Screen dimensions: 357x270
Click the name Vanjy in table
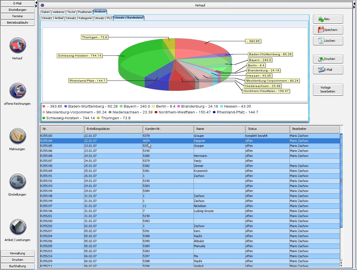(x=197, y=161)
